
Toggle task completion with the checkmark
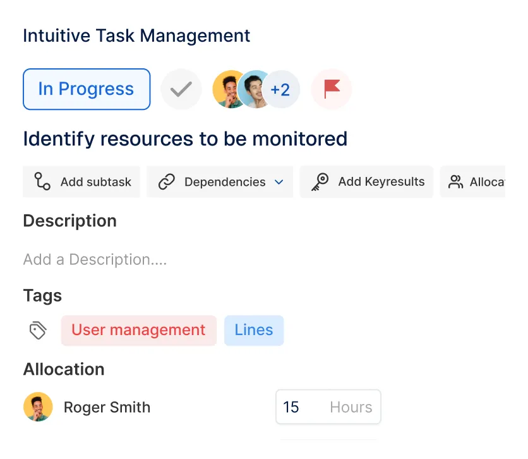coord(181,89)
